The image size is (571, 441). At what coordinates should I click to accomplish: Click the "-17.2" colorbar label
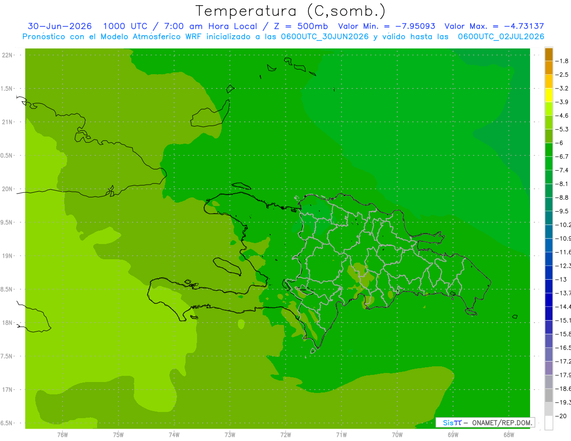click(563, 361)
